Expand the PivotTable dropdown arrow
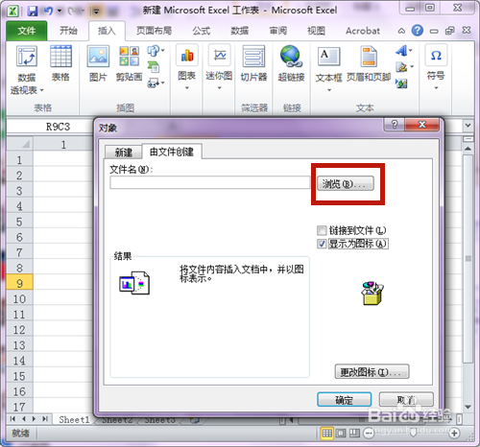480x447 pixels. 41,91
